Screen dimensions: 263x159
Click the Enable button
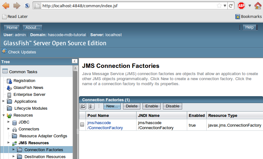[x=152, y=106]
